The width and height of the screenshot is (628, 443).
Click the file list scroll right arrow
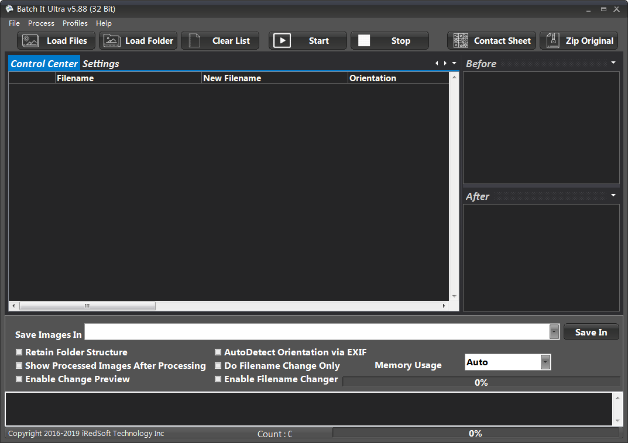point(444,306)
